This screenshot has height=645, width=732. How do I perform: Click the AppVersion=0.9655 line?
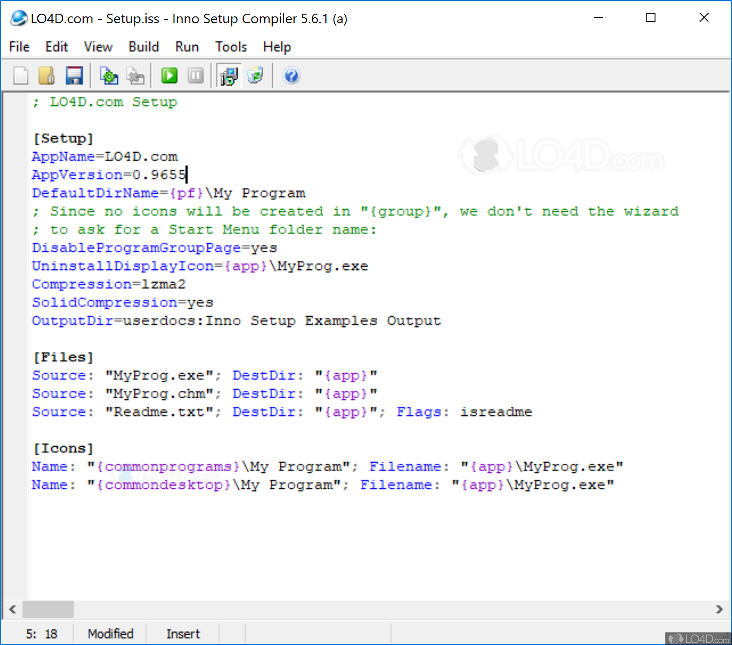tap(109, 175)
